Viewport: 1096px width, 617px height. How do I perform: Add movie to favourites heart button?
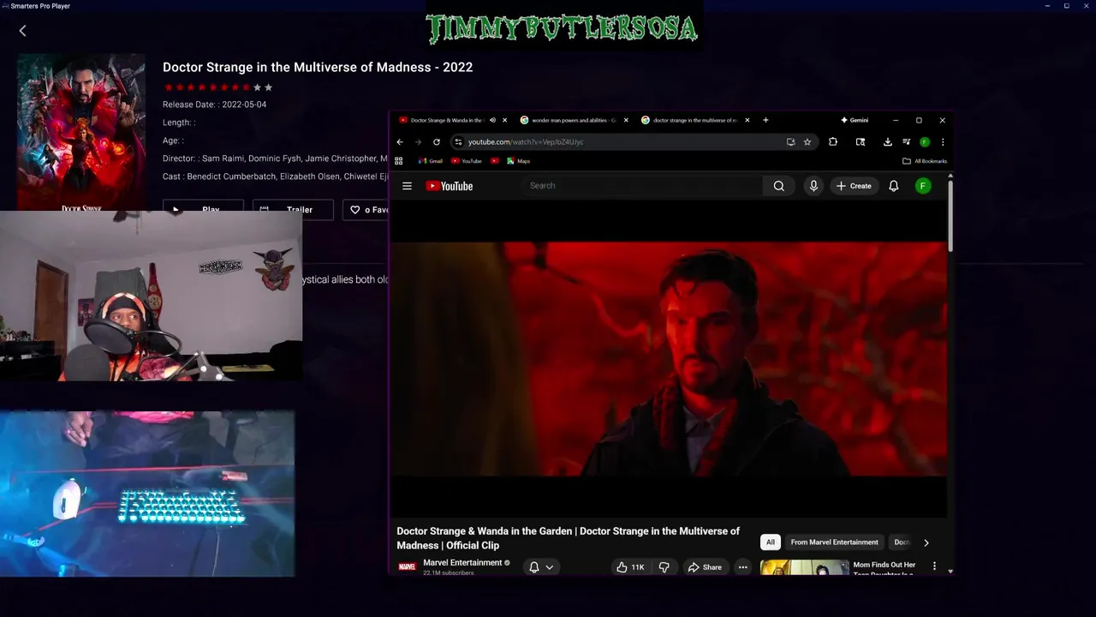(366, 209)
